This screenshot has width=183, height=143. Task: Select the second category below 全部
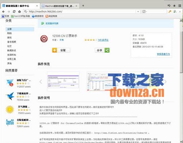(x=10, y=33)
